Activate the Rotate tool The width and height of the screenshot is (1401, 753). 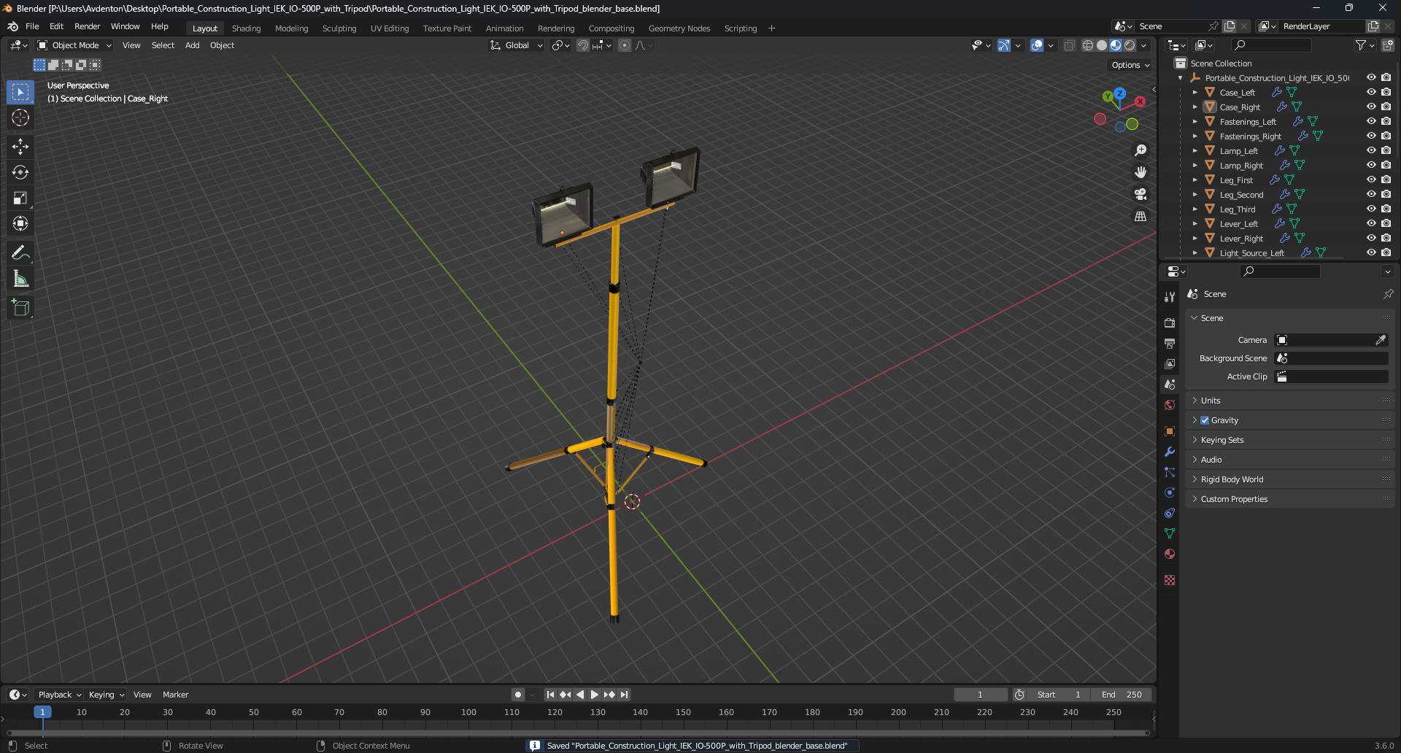point(20,172)
